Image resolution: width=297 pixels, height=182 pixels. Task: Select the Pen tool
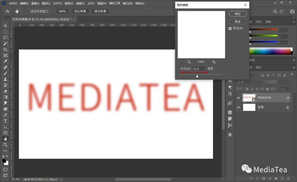[x=5, y=115]
